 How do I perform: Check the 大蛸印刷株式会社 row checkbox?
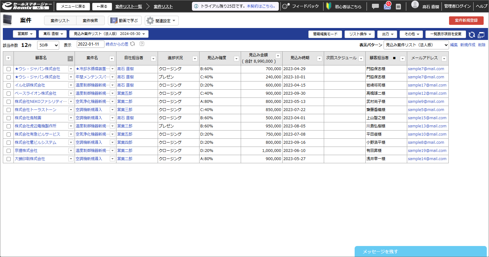pyautogui.click(x=8, y=159)
